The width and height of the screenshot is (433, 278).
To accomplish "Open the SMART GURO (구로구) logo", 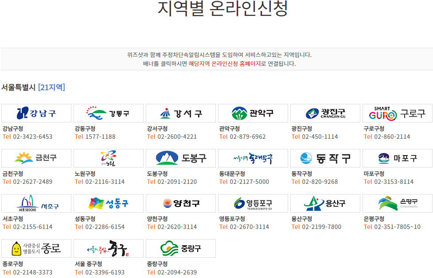I will [397, 113].
